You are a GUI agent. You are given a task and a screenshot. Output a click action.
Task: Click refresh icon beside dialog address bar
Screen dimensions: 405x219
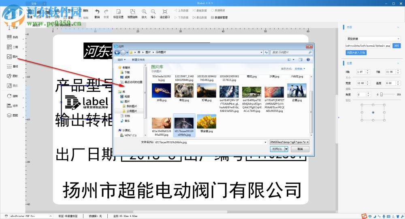click(266, 53)
